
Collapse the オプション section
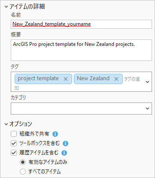point(6,124)
